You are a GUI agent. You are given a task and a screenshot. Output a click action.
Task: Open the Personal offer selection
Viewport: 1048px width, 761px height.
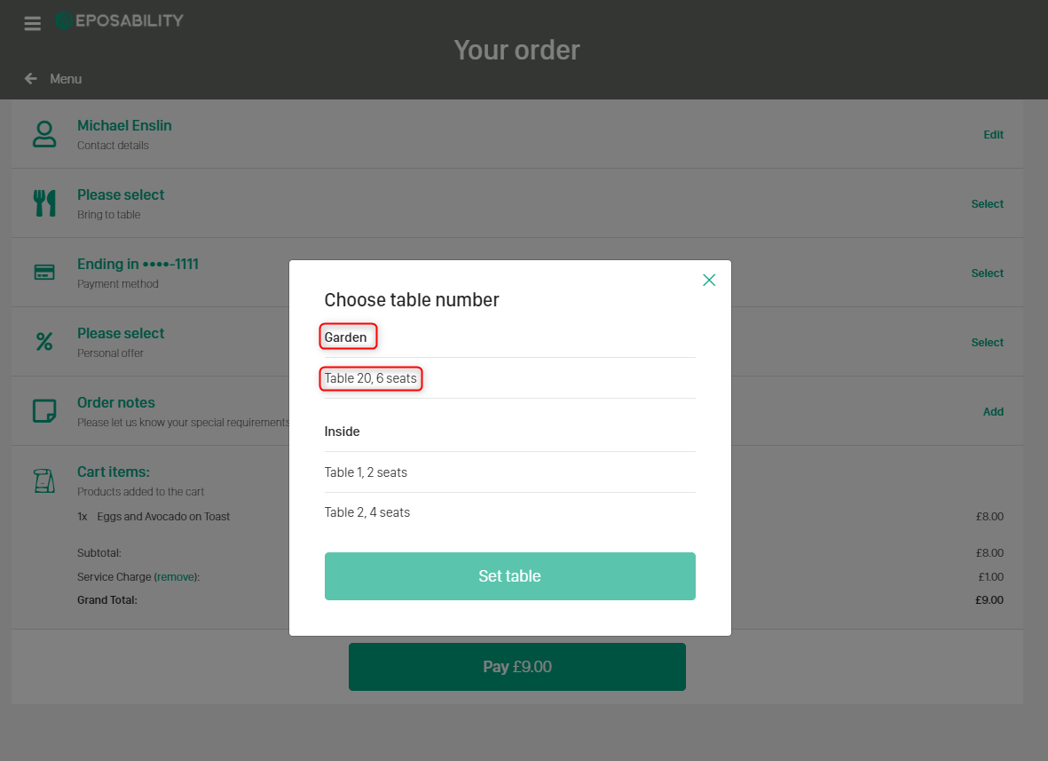pyautogui.click(x=987, y=342)
